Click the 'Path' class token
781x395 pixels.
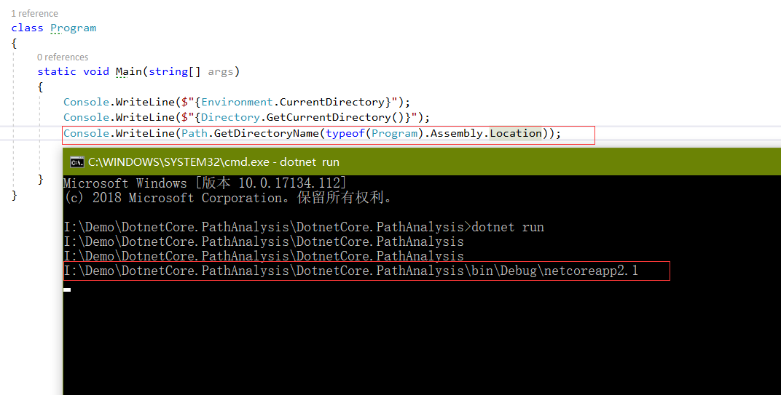(x=195, y=133)
